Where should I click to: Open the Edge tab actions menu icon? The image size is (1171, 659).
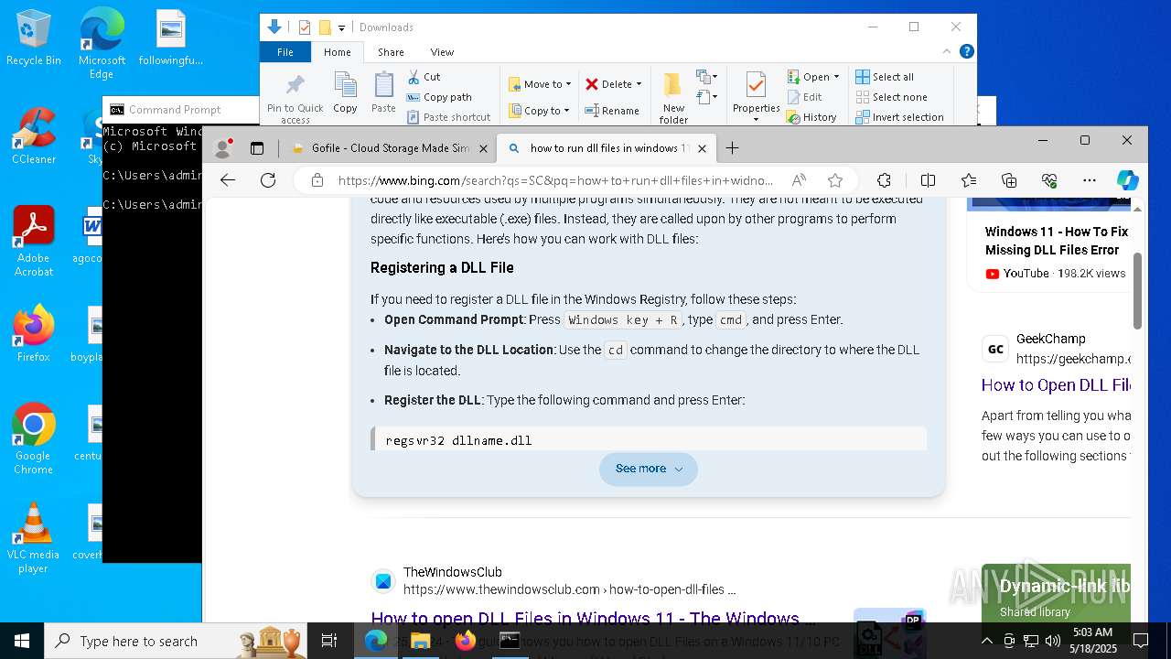pyautogui.click(x=257, y=148)
